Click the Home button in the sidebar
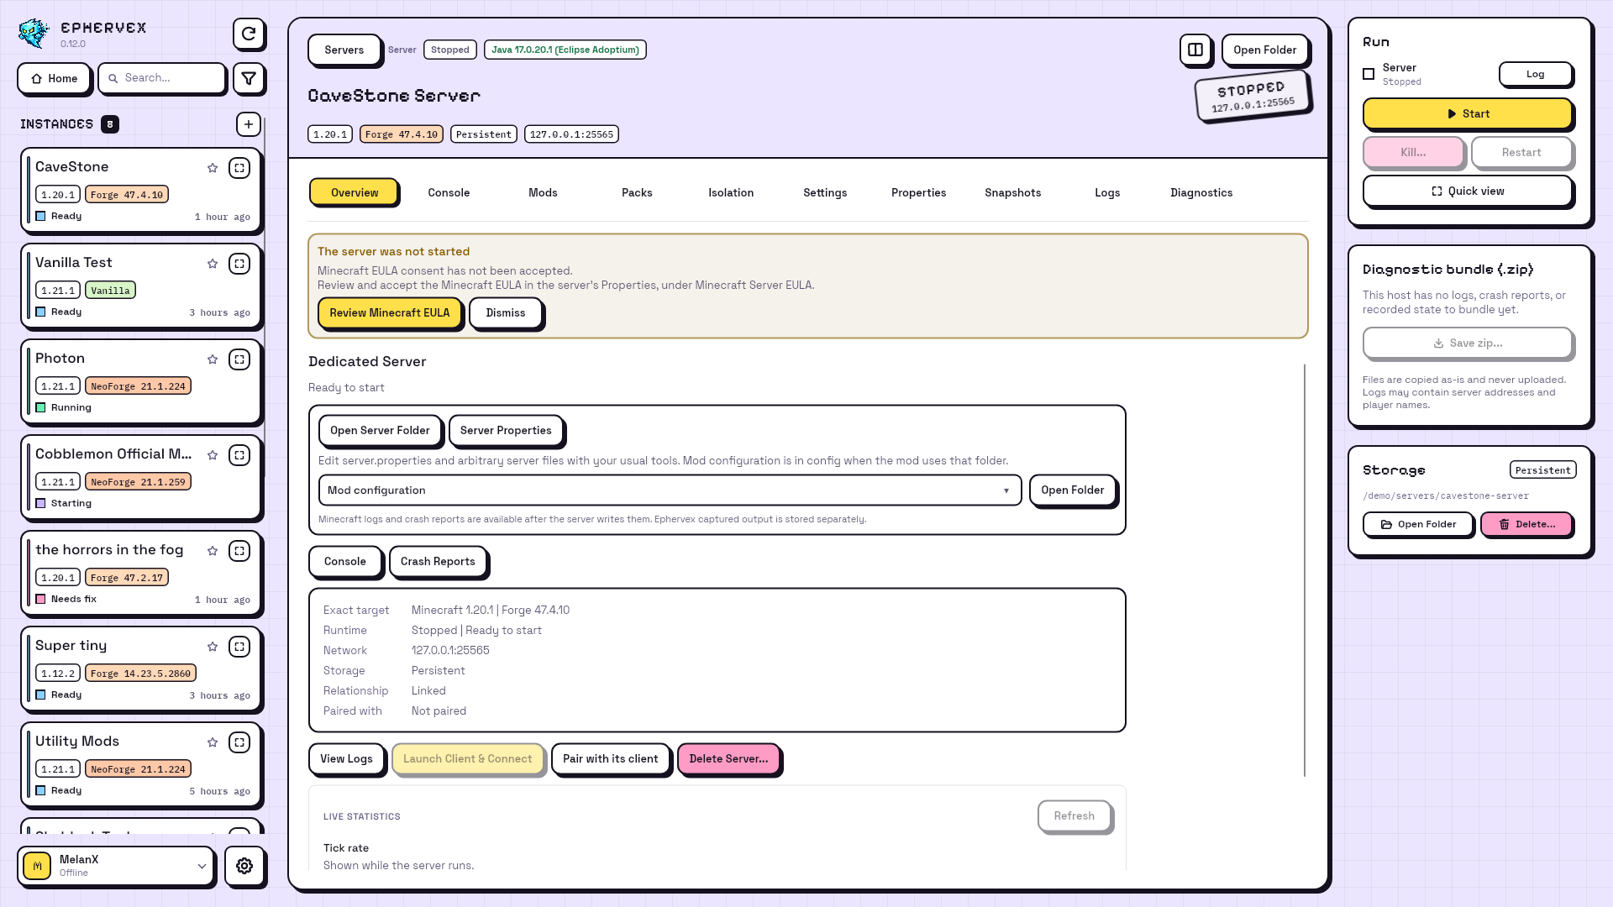 55,78
